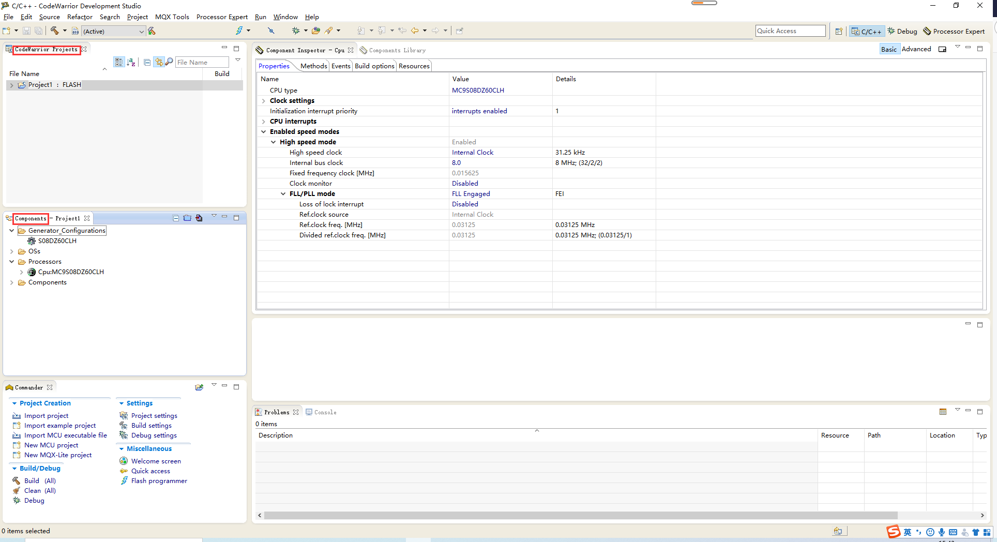
Task: Click the New file toolbar icon
Action: click(x=6, y=31)
